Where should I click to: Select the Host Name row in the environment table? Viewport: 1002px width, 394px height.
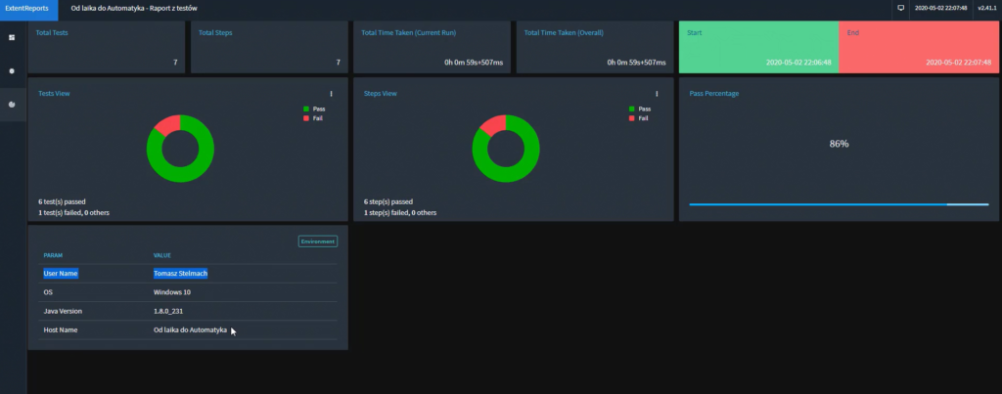pyautogui.click(x=188, y=330)
